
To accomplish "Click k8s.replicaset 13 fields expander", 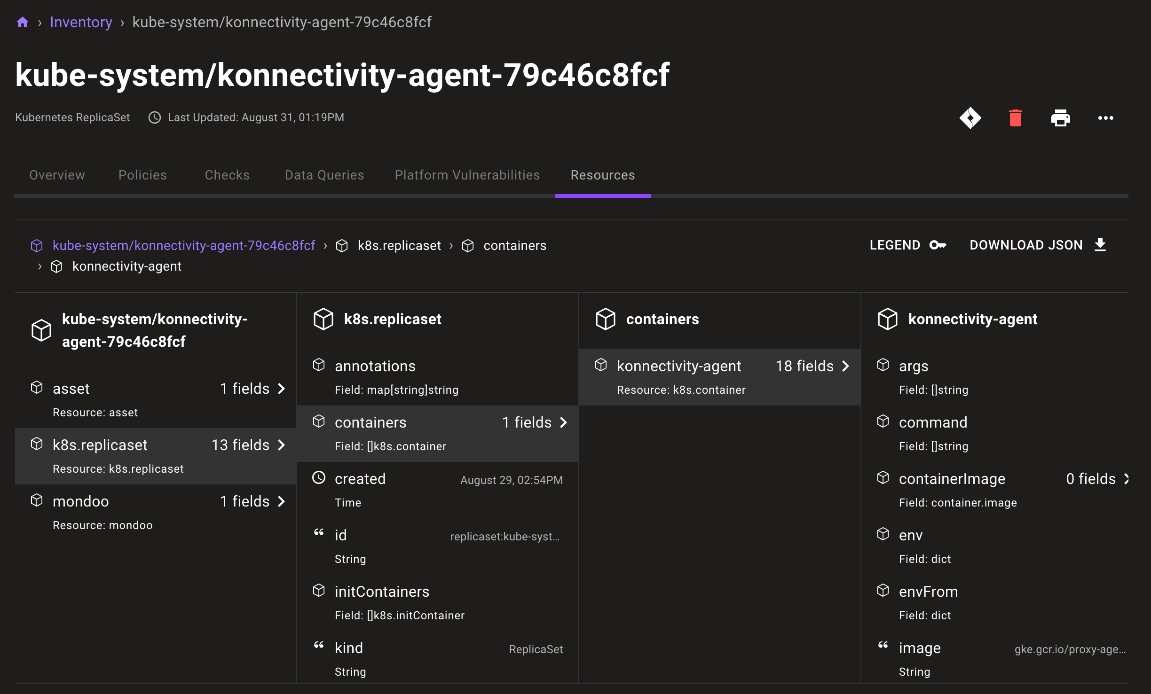I will [x=284, y=445].
